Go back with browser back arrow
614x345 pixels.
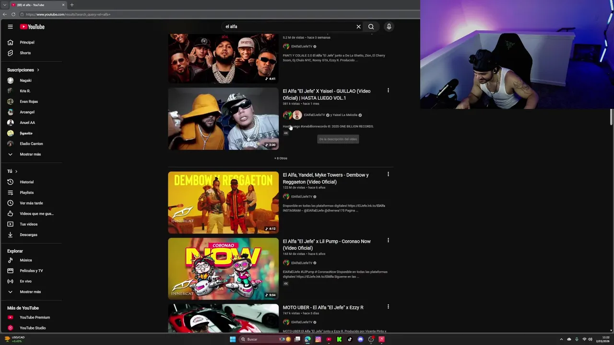5,14
